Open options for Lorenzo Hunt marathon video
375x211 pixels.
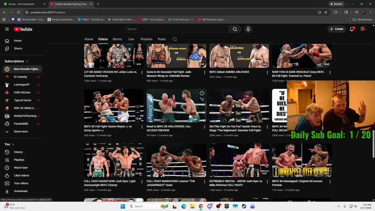tap(205, 182)
